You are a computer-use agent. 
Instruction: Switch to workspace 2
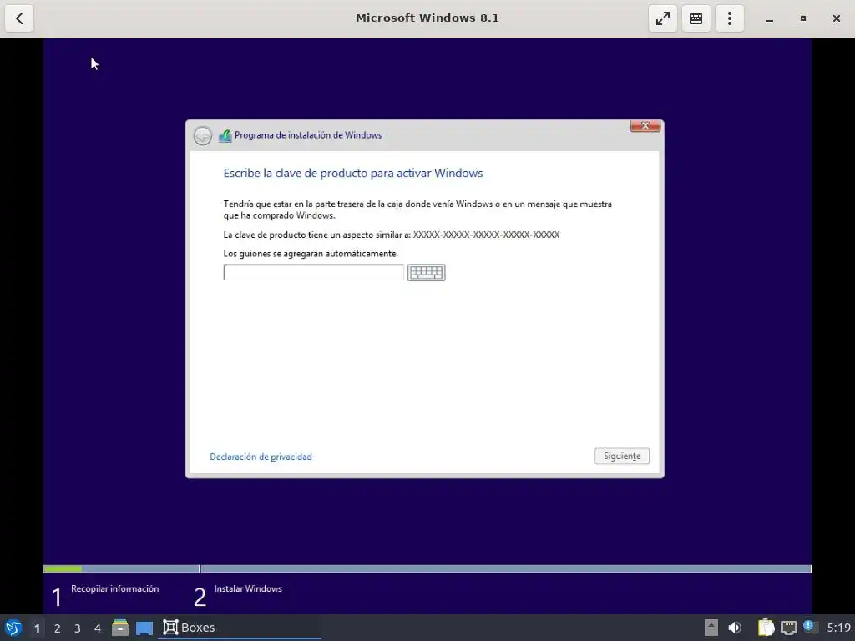(x=58, y=628)
